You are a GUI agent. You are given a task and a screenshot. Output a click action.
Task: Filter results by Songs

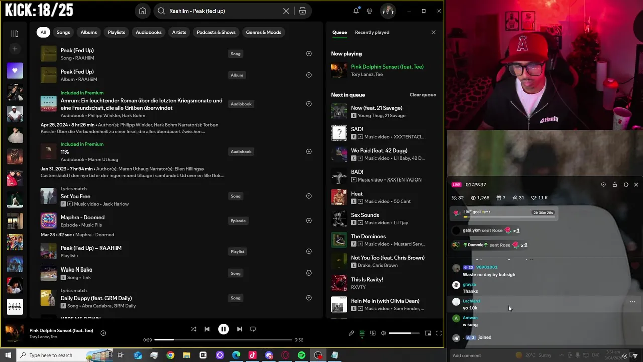click(63, 32)
